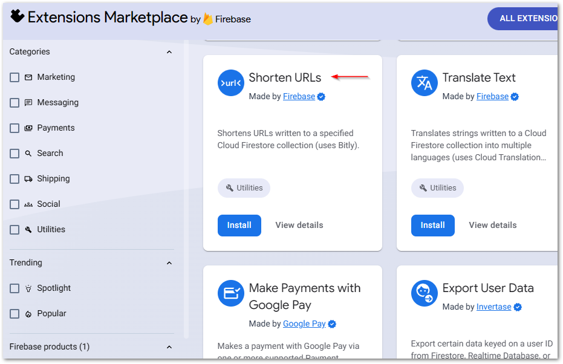
Task: Click the Translate Text extension icon
Action: [425, 83]
